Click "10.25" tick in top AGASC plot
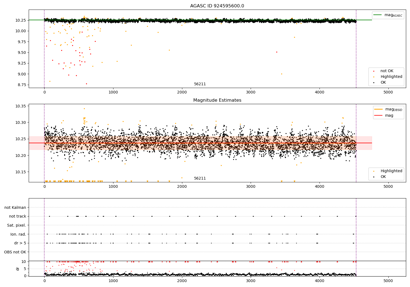Image resolution: width=410 pixels, height=287 pixels. [x=21, y=20]
